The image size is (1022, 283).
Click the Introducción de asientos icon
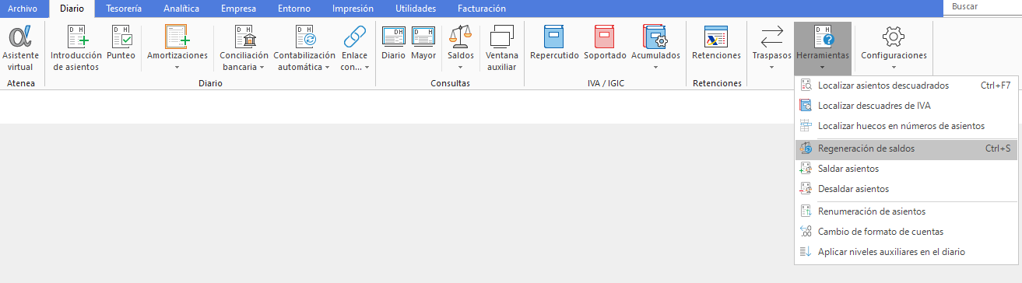[76, 37]
